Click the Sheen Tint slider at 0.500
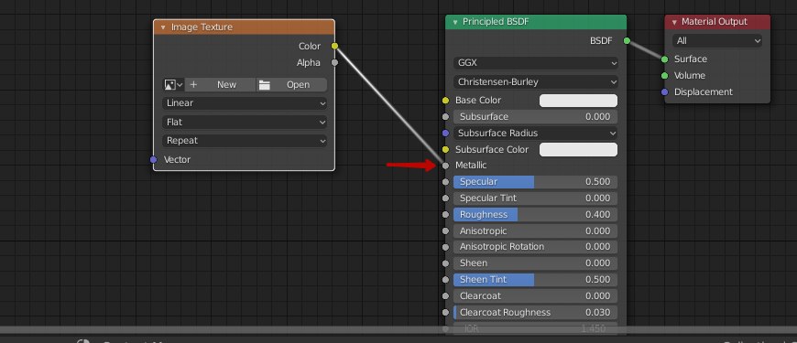797x343 pixels. (x=535, y=280)
